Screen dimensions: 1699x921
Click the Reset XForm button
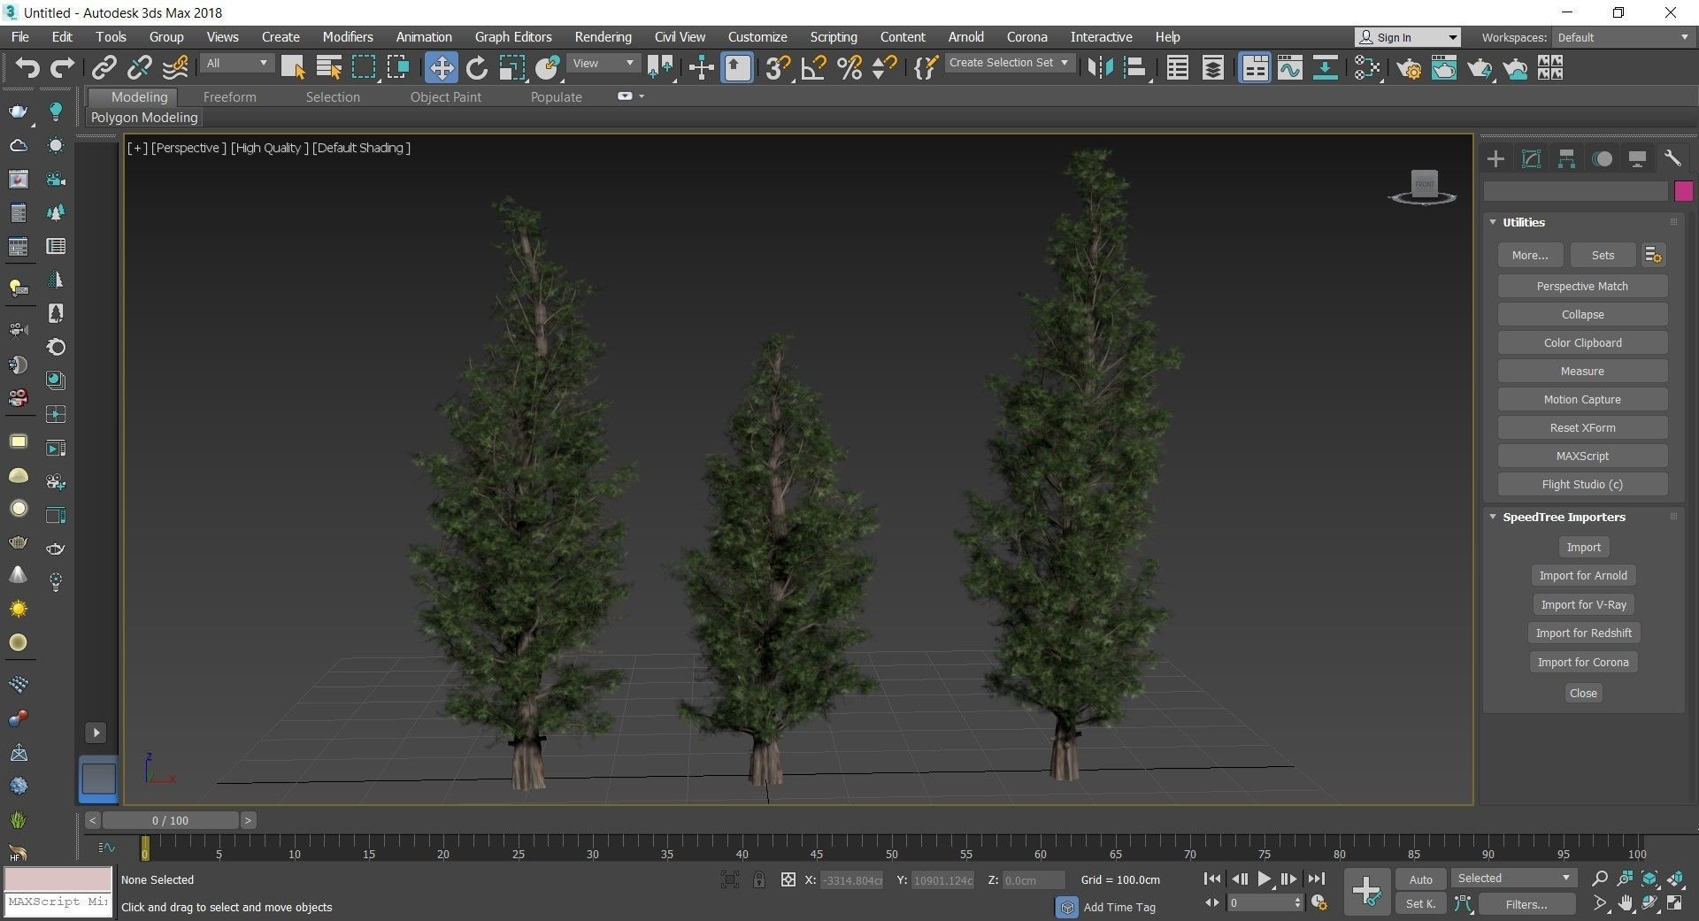coord(1582,427)
